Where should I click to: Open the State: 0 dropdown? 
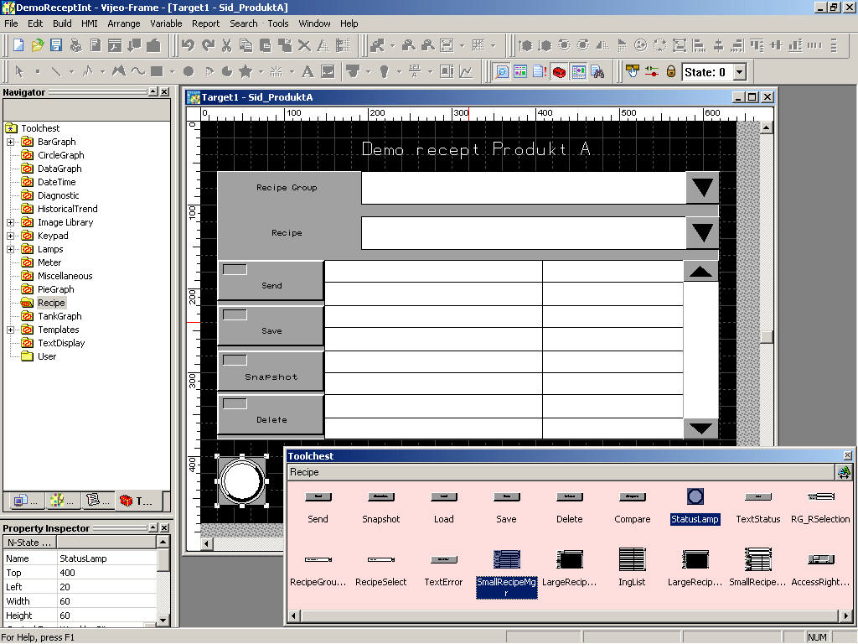click(740, 72)
